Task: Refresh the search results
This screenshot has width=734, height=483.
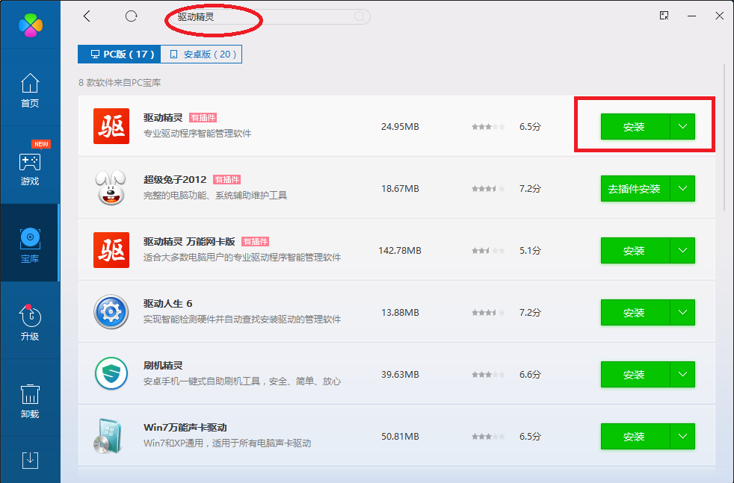Action: click(132, 16)
